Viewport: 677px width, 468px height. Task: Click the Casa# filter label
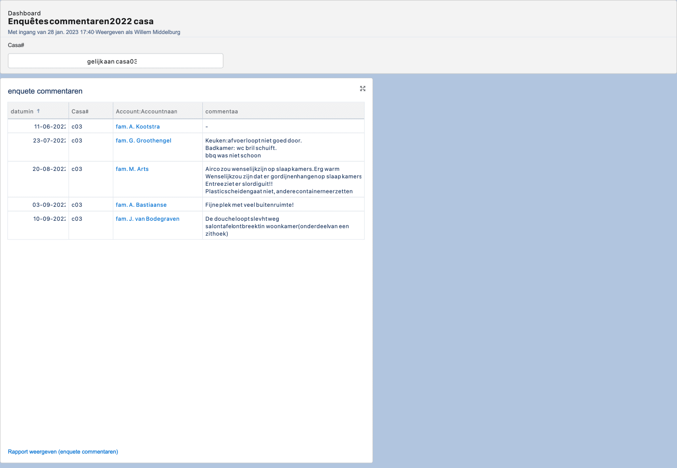point(16,45)
